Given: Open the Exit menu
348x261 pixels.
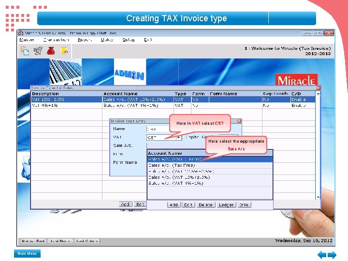Looking at the screenshot, I should 148,40.
